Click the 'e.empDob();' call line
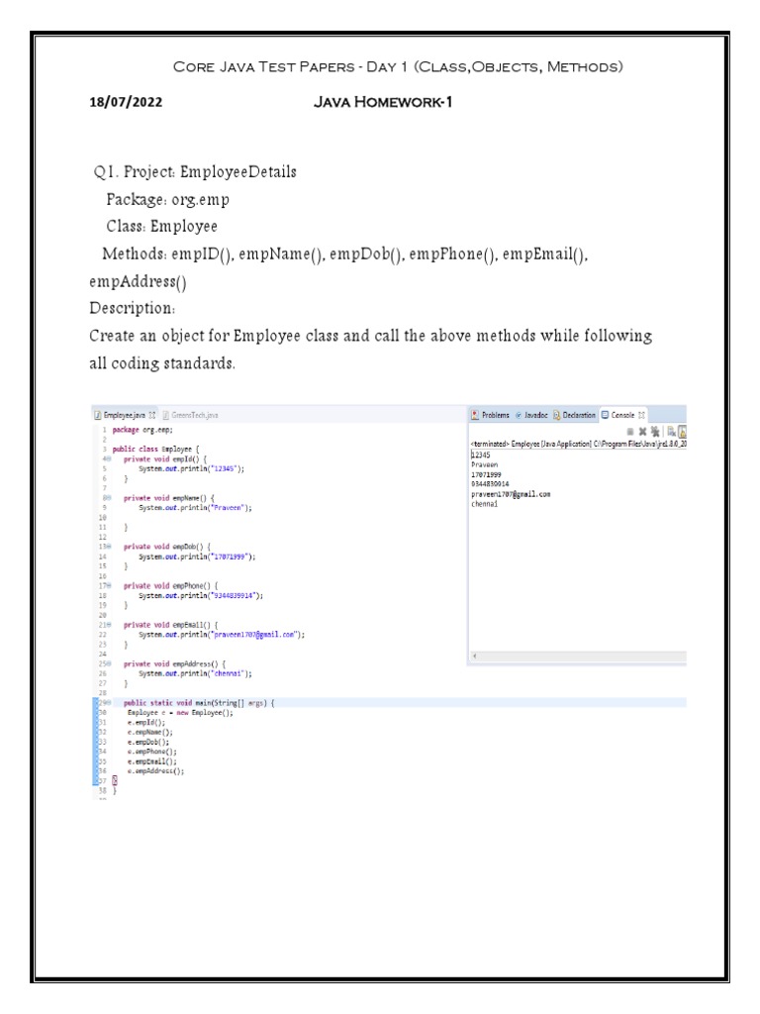 [148, 742]
